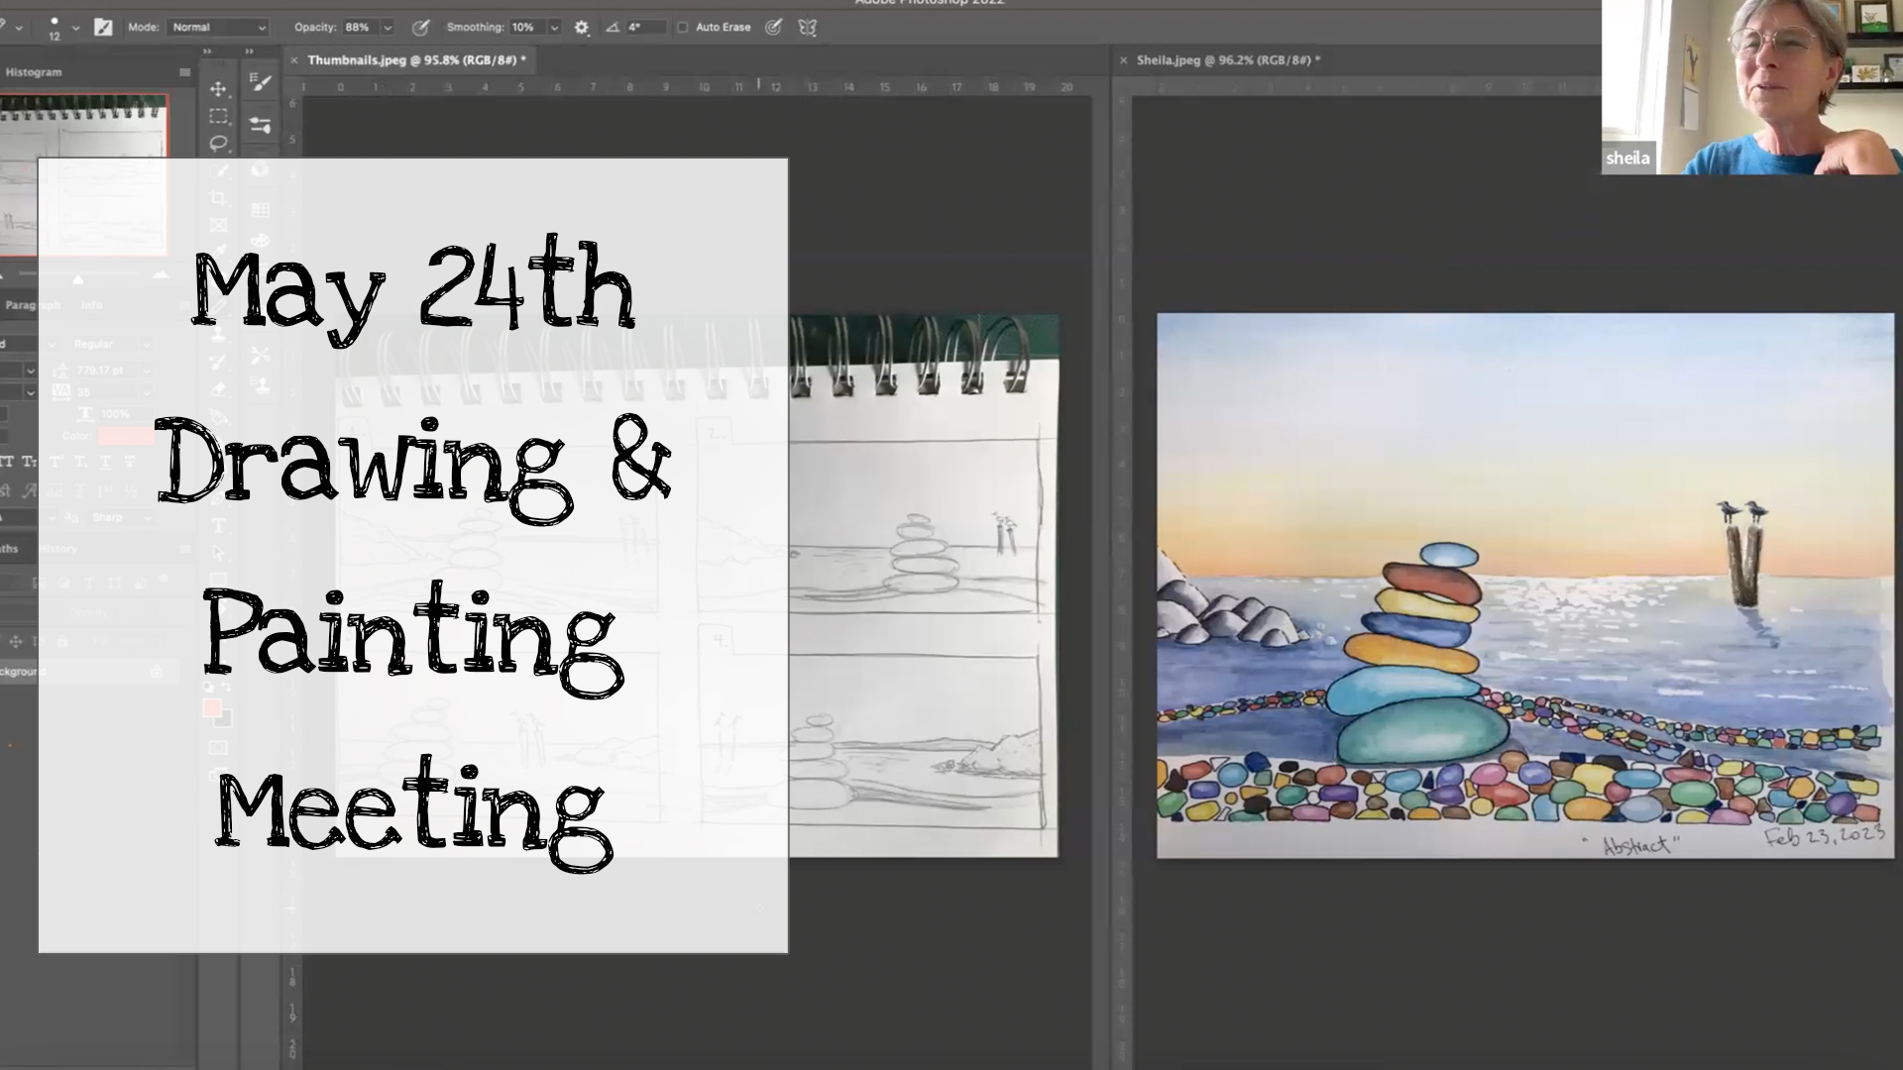The image size is (1903, 1070).
Task: Click the foreground color swatch
Action: pos(211,707)
